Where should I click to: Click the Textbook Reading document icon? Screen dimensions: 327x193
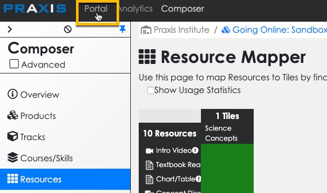149,165
